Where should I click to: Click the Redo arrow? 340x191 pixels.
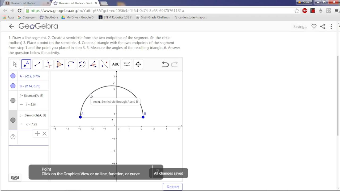click(x=174, y=64)
